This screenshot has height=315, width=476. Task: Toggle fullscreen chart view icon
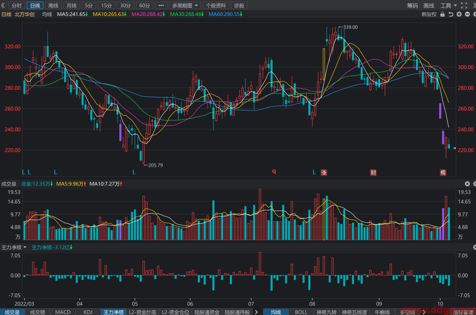click(464, 5)
